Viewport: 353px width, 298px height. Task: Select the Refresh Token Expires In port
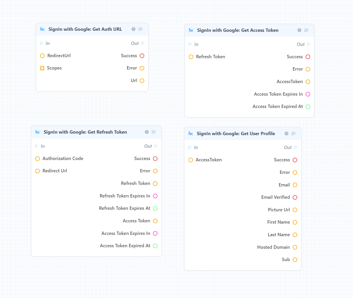pos(155,196)
